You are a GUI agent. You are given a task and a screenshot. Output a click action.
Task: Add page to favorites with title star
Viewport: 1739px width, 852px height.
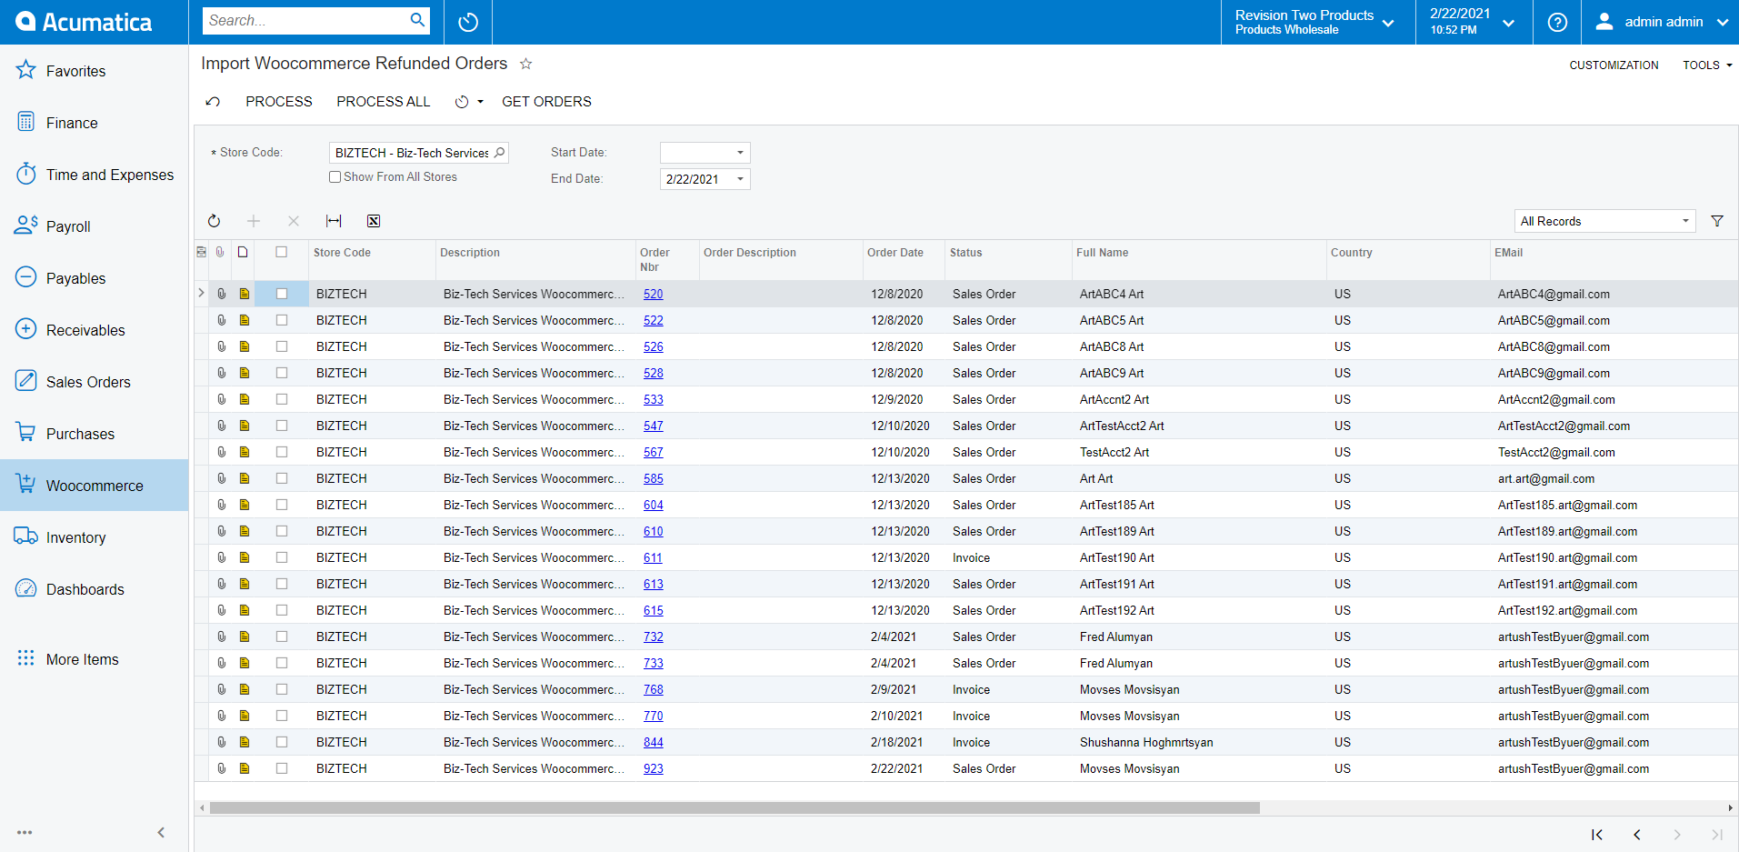click(525, 64)
